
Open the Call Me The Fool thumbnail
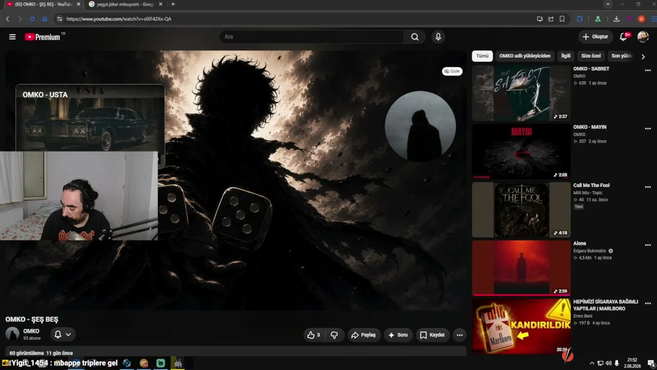click(x=521, y=209)
